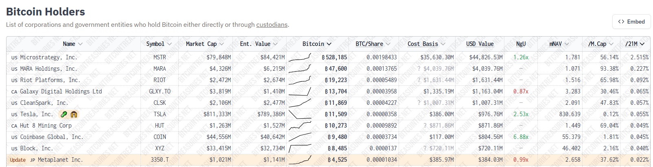Click the TSLA ticker symbol
The image size is (653, 167).
[x=160, y=114]
